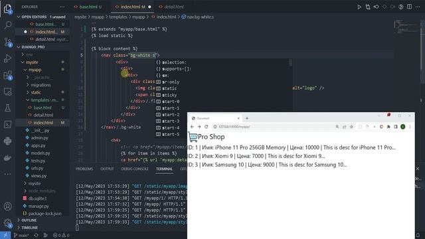Click the editor minimap
This screenshot has height=239, width=425.
[x=406, y=27]
